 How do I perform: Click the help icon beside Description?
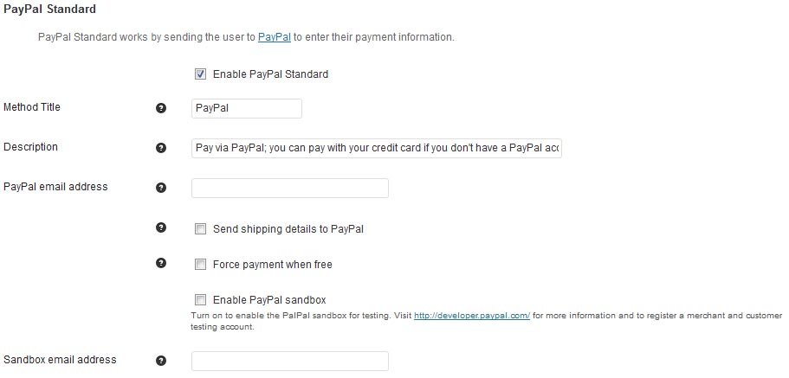tap(160, 148)
